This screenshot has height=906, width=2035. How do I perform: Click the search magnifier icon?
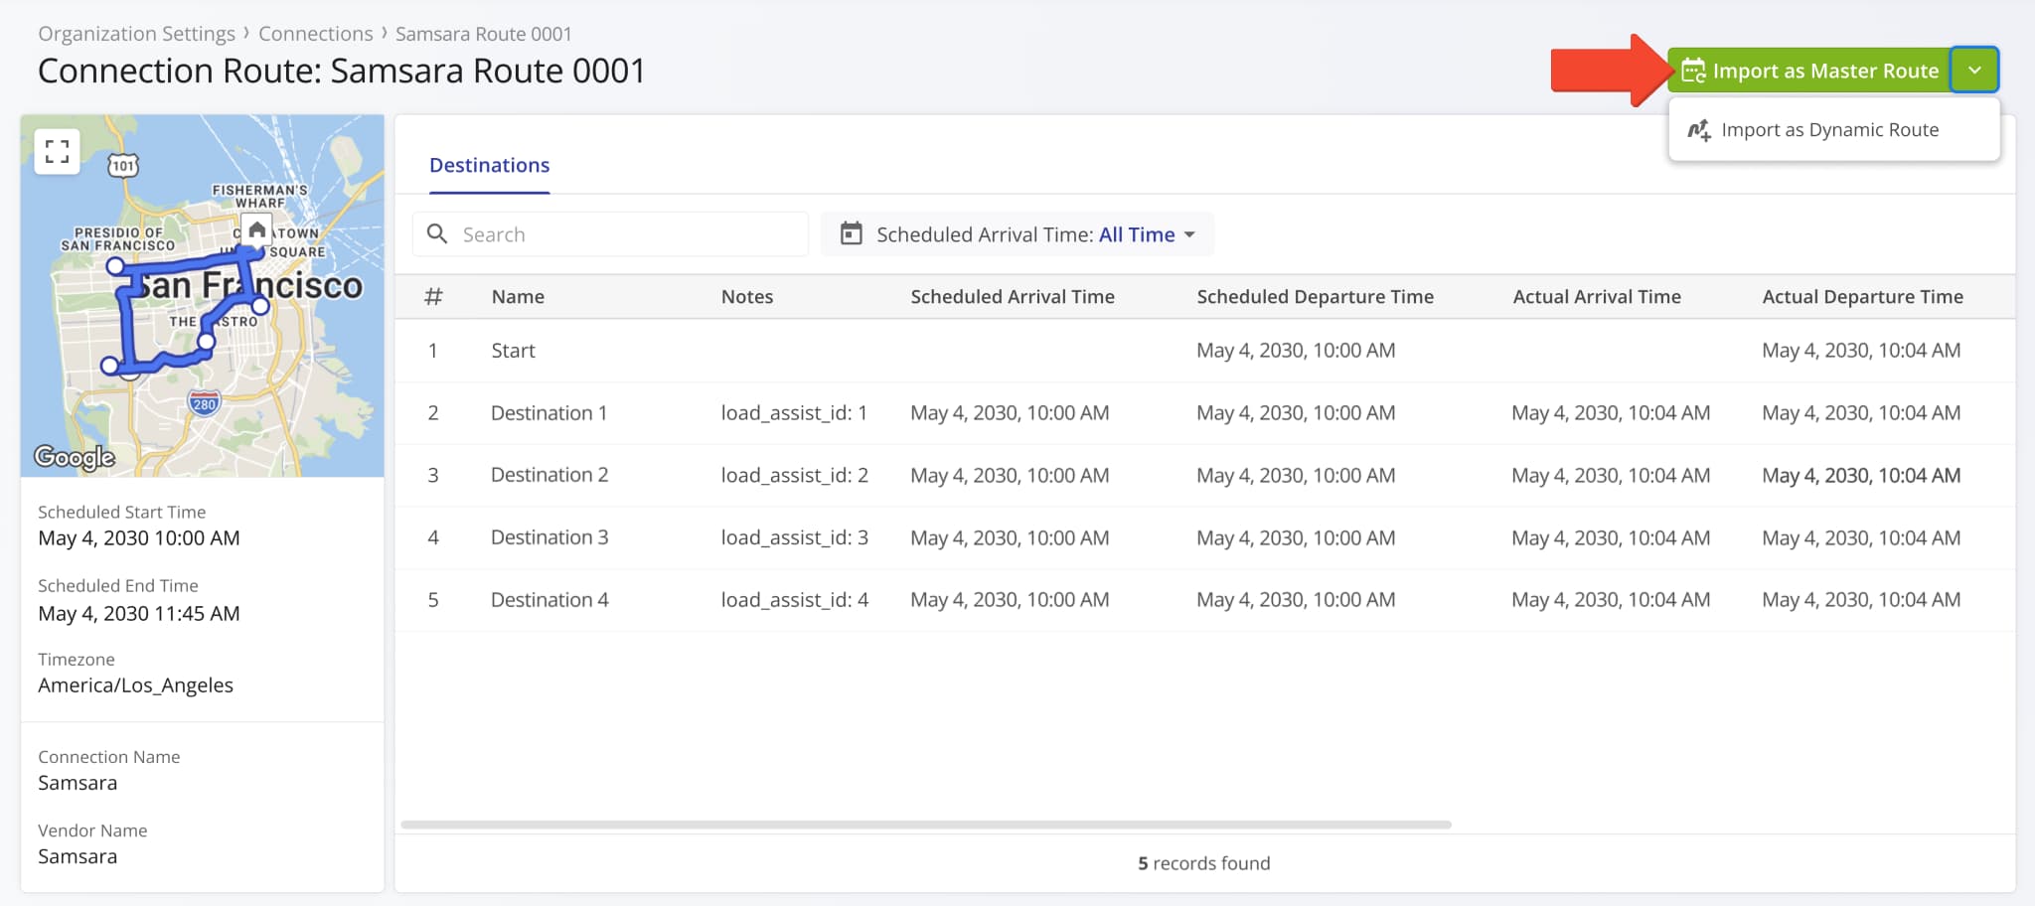(x=438, y=233)
